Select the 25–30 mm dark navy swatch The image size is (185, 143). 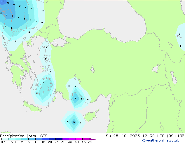59,139
